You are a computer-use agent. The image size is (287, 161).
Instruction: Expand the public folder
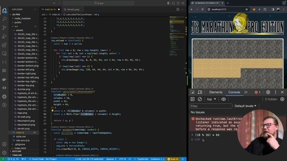tap(18, 22)
